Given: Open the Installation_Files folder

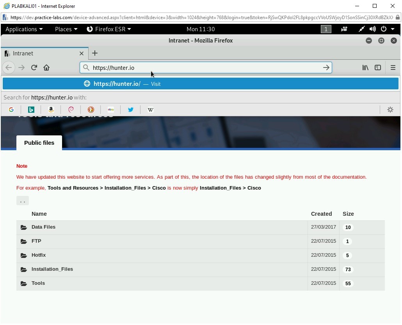Looking at the screenshot, I should (x=52, y=269).
